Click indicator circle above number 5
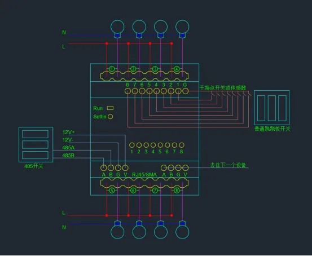 [x=160, y=145]
